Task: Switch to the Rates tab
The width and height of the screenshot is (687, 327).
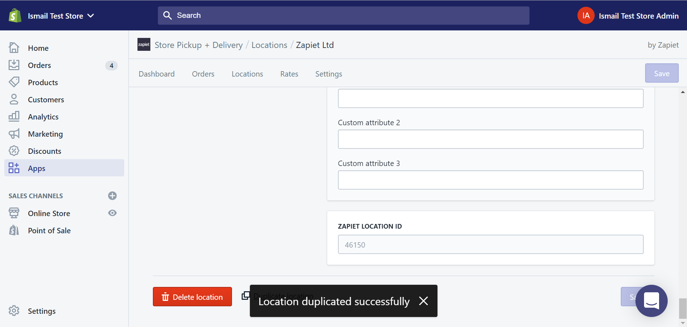Action: [289, 74]
